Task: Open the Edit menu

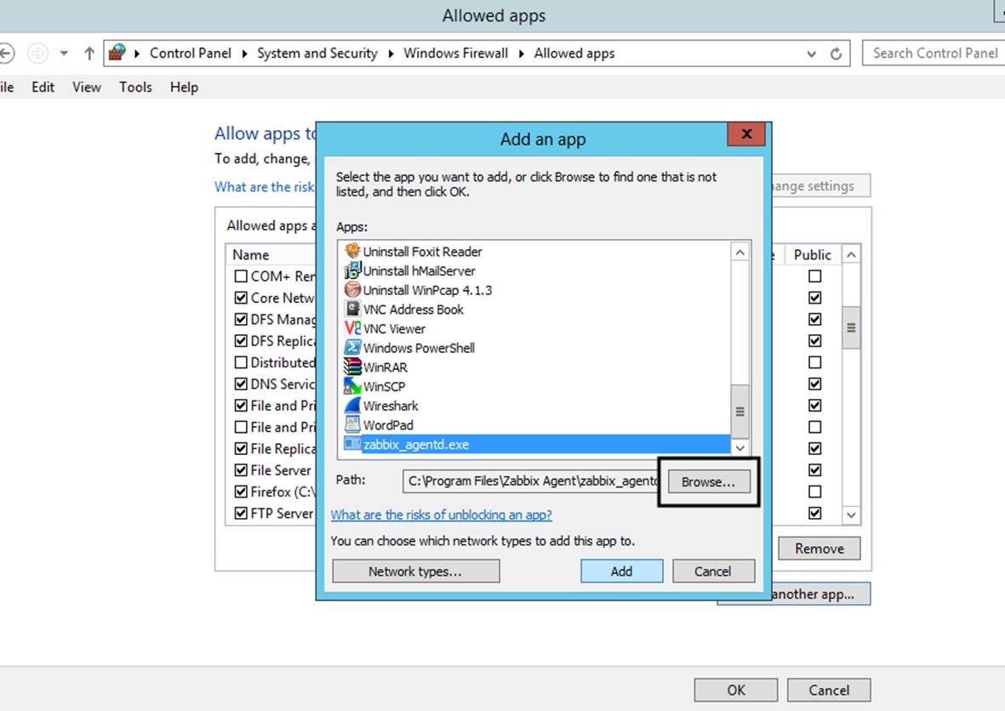Action: pos(43,87)
